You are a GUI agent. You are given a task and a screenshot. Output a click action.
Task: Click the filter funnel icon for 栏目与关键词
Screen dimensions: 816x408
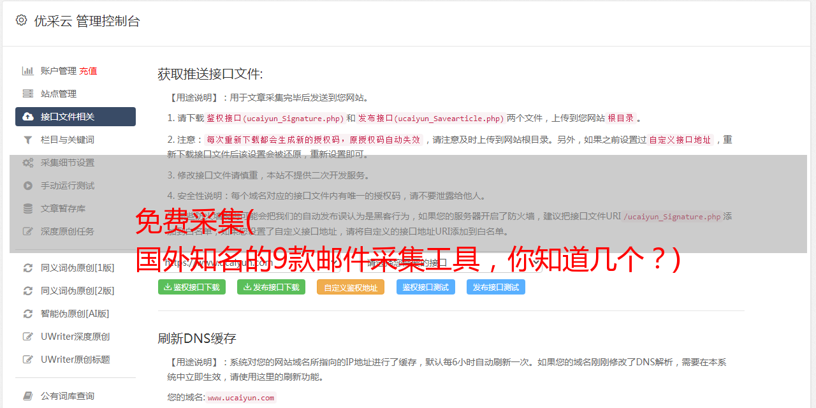pyautogui.click(x=28, y=140)
